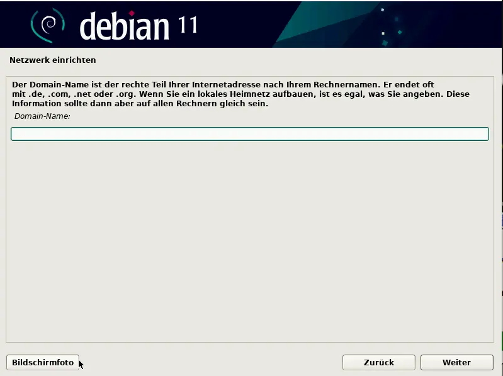Click the description line starting "Information sollte"
The width and height of the screenshot is (503, 376).
pos(140,104)
